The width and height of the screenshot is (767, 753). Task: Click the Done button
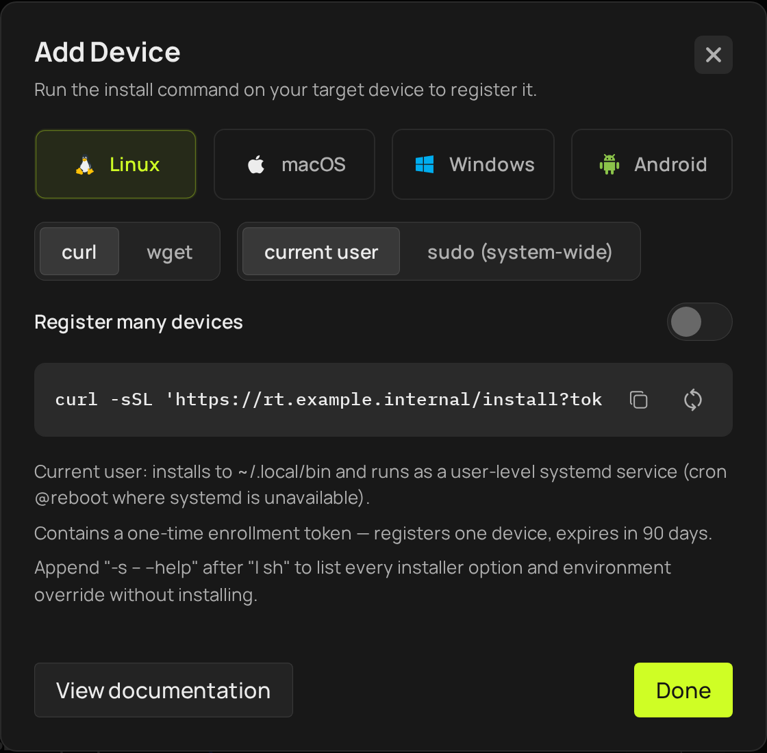[683, 690]
